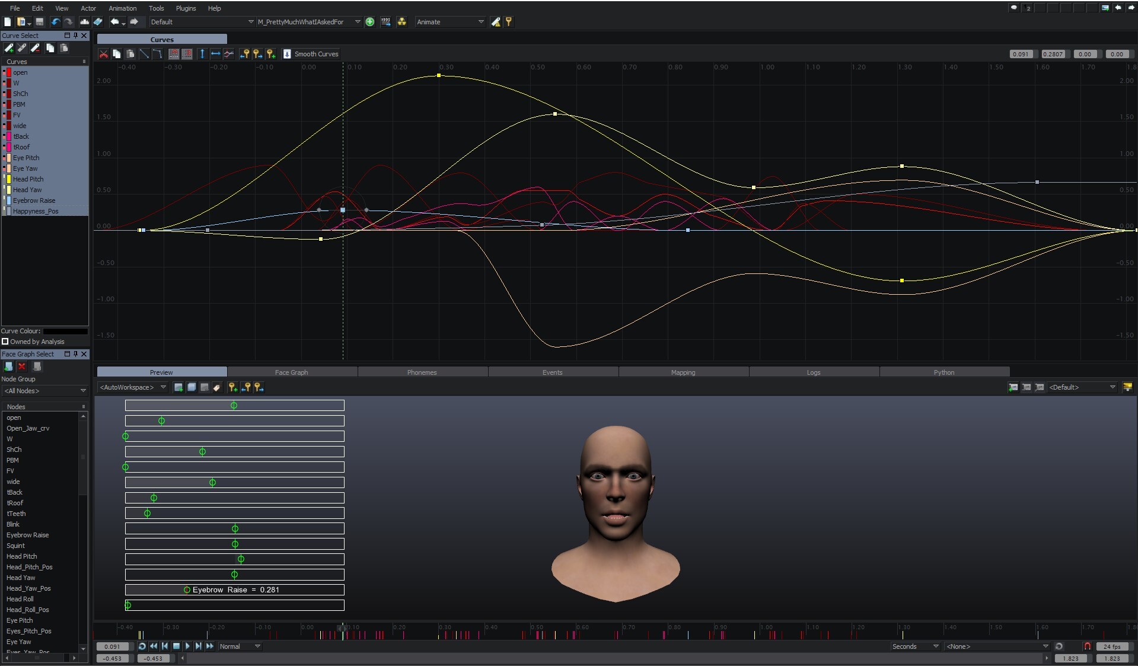The width and height of the screenshot is (1138, 666).
Task: Open the Normal playback mode dropdown
Action: 240,646
